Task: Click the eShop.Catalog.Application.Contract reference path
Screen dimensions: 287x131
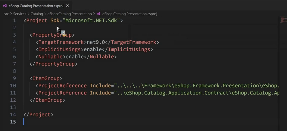Action: pyautogui.click(x=197, y=93)
